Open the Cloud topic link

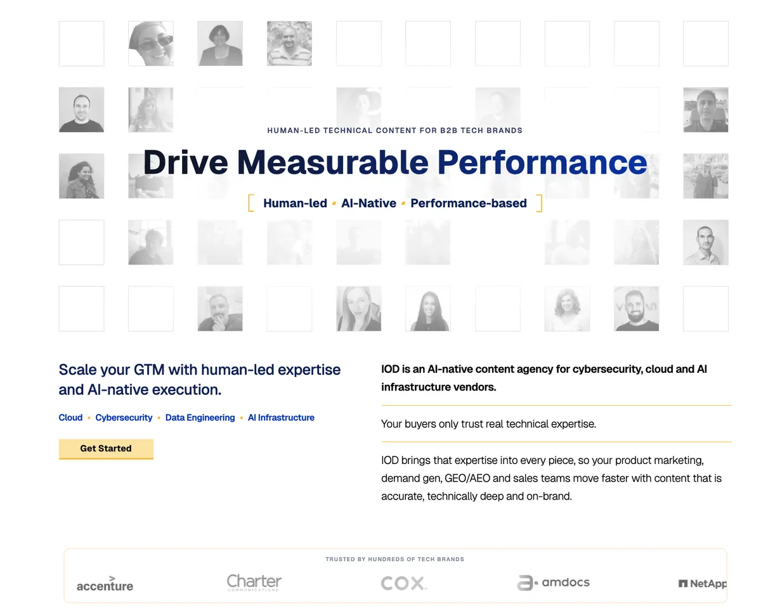tap(70, 418)
